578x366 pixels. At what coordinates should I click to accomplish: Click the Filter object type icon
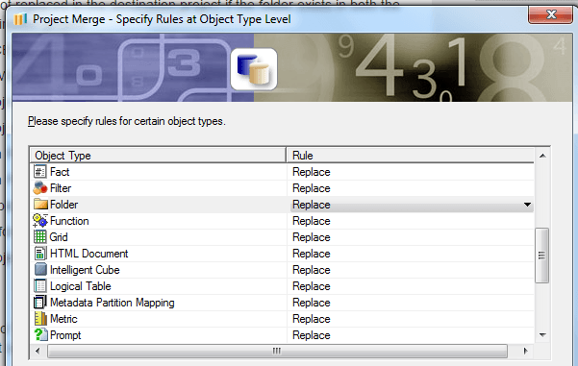coord(40,188)
